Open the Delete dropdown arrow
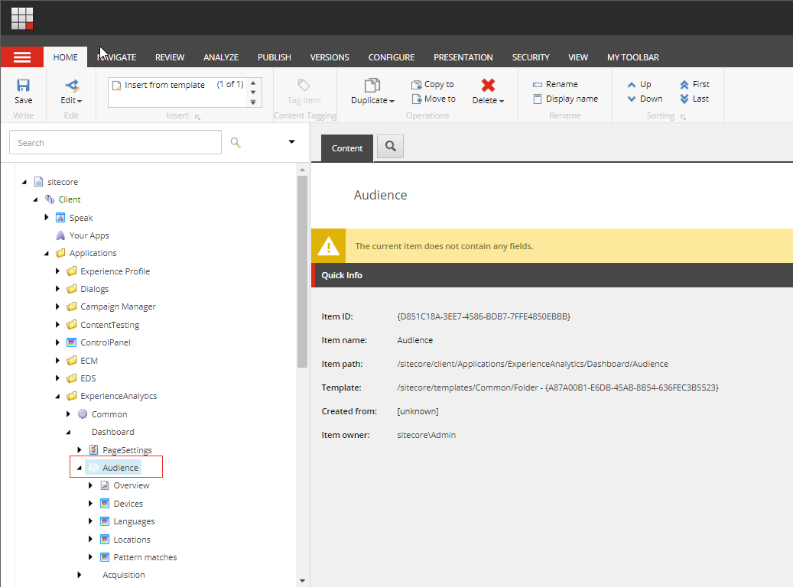793x587 pixels. tap(502, 101)
